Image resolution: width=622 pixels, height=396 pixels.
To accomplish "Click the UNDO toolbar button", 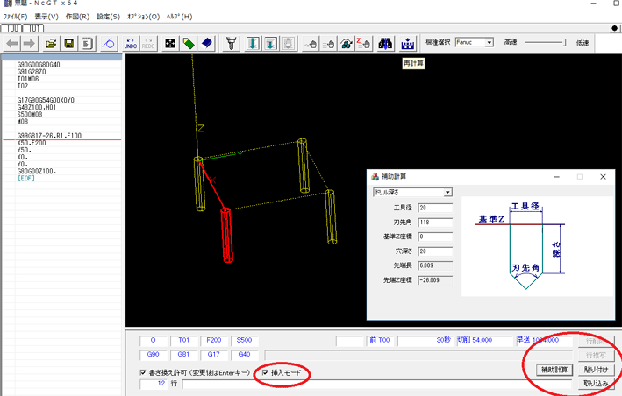I will [131, 43].
